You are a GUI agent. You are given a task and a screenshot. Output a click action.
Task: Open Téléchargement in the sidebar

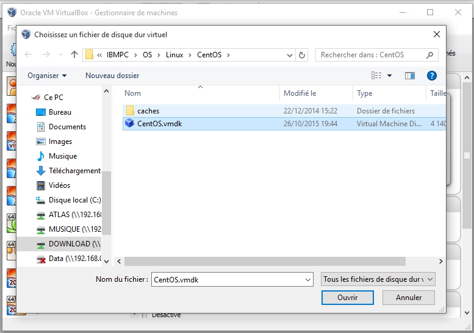click(x=74, y=171)
